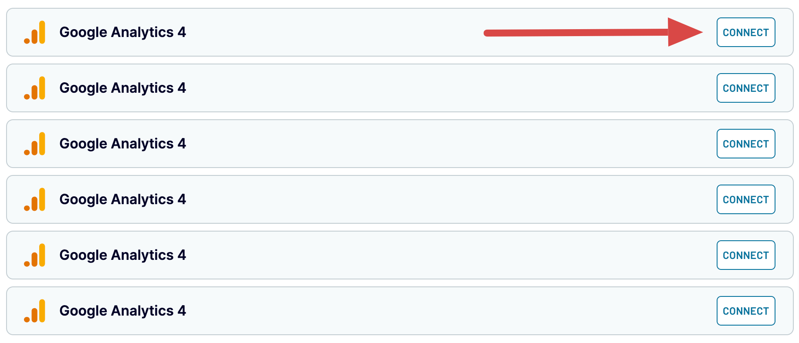This screenshot has width=799, height=343.
Task: Select the Analytics bar-chart icon in the fourth row
Action: pos(35,199)
